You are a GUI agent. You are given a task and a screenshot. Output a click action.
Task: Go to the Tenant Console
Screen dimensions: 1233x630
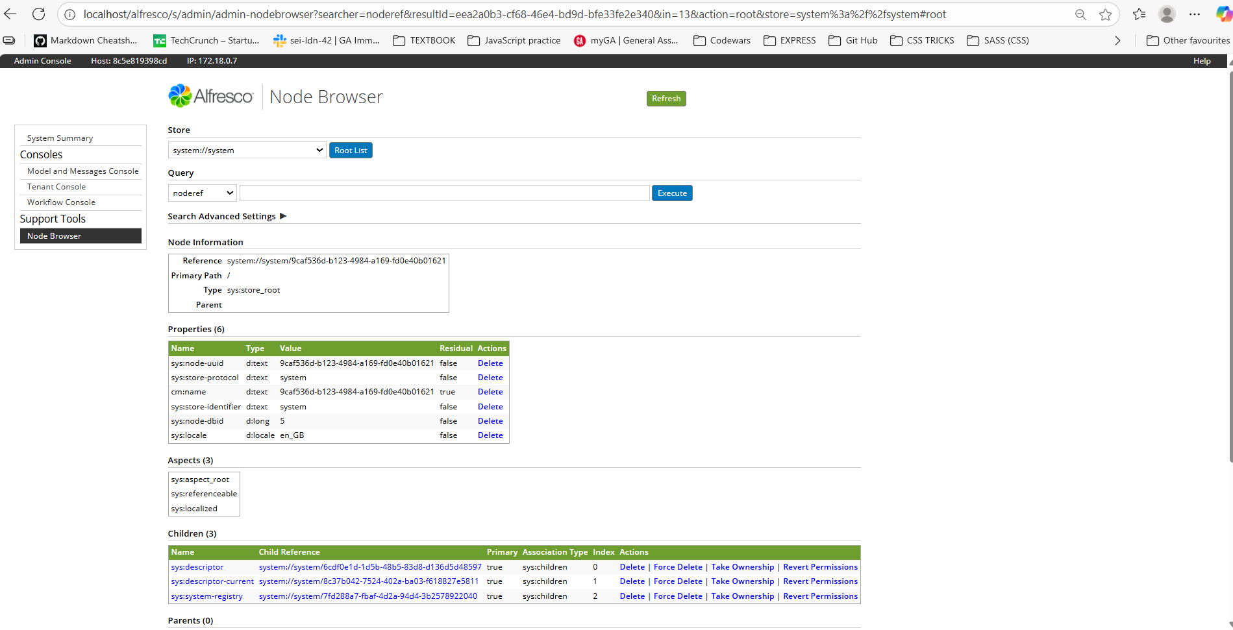click(56, 187)
